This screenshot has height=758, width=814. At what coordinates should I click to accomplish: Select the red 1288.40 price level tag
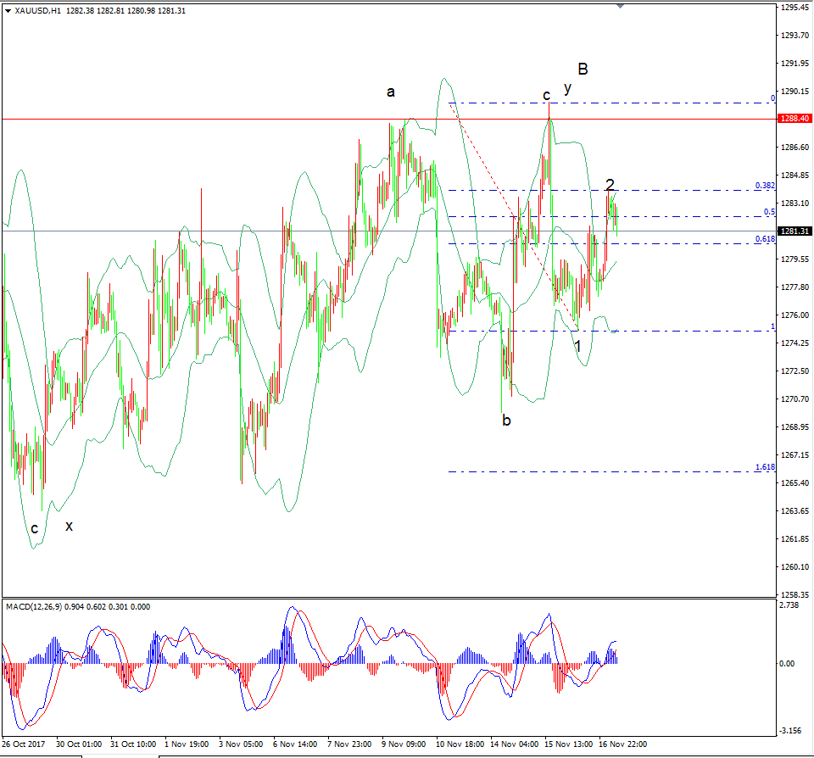pos(794,119)
